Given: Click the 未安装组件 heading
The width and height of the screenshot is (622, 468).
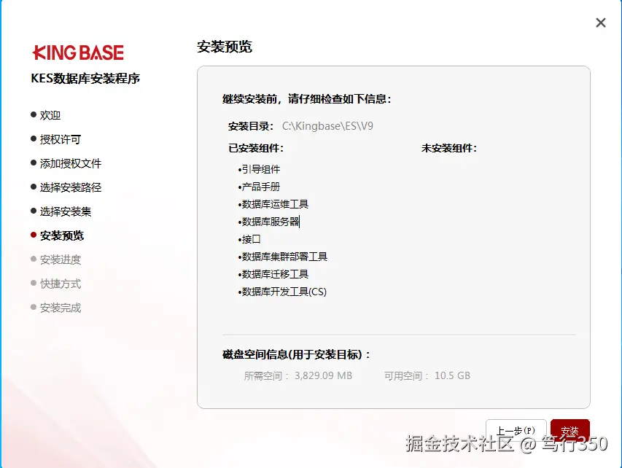Looking at the screenshot, I should pyautogui.click(x=449, y=148).
